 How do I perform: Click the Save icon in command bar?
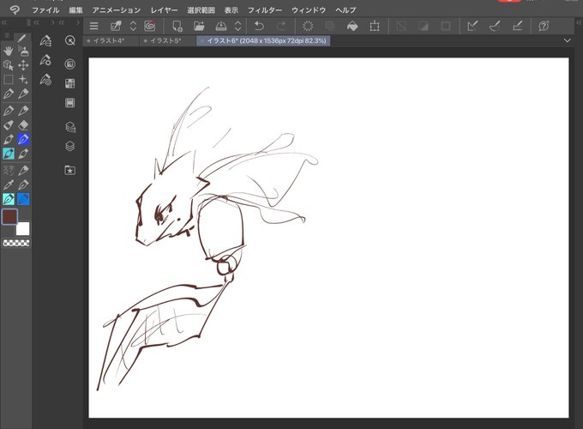click(221, 26)
